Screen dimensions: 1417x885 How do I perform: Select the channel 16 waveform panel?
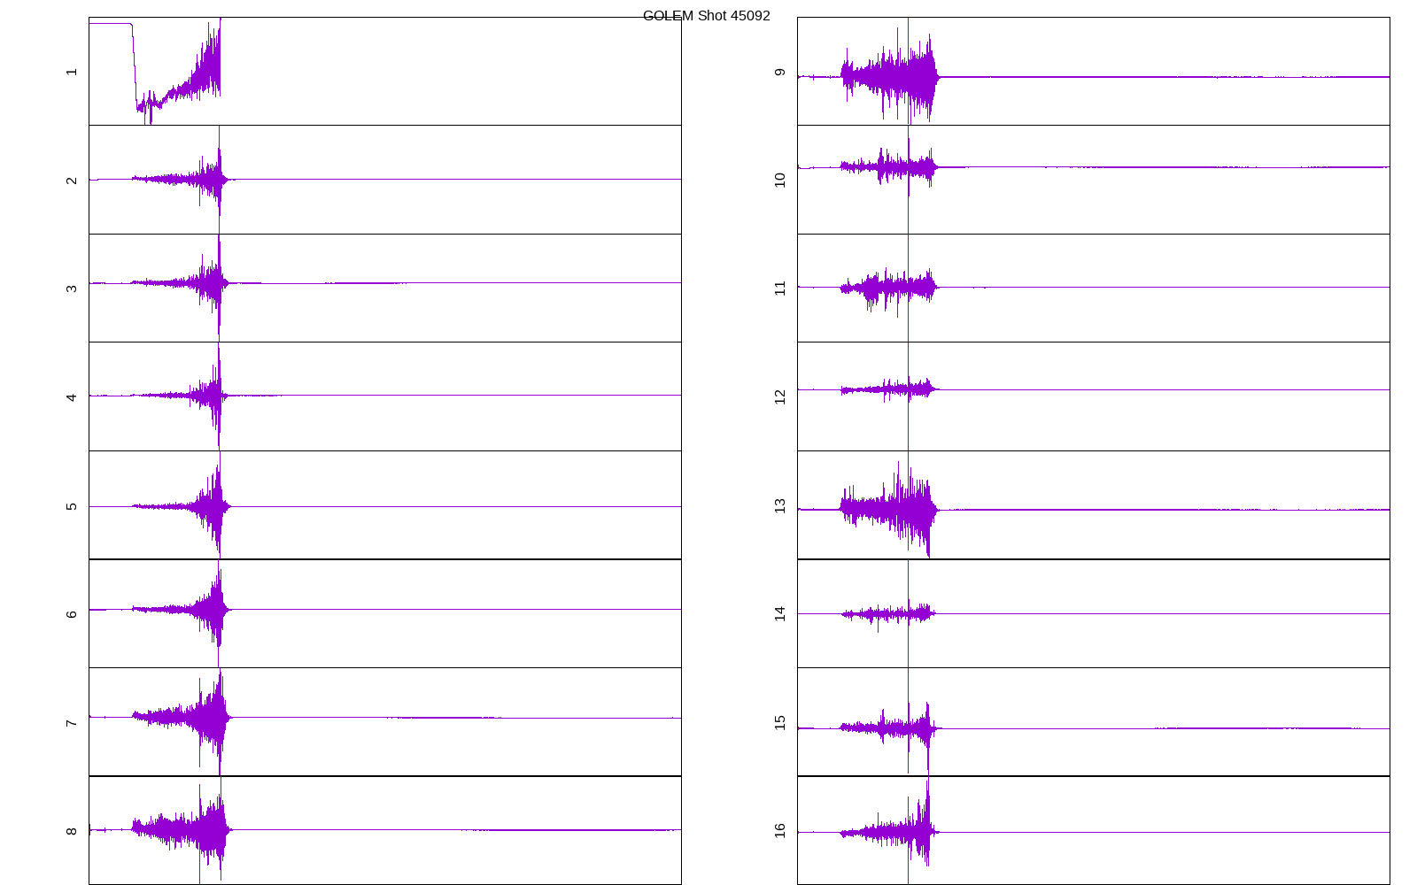coord(1093,830)
